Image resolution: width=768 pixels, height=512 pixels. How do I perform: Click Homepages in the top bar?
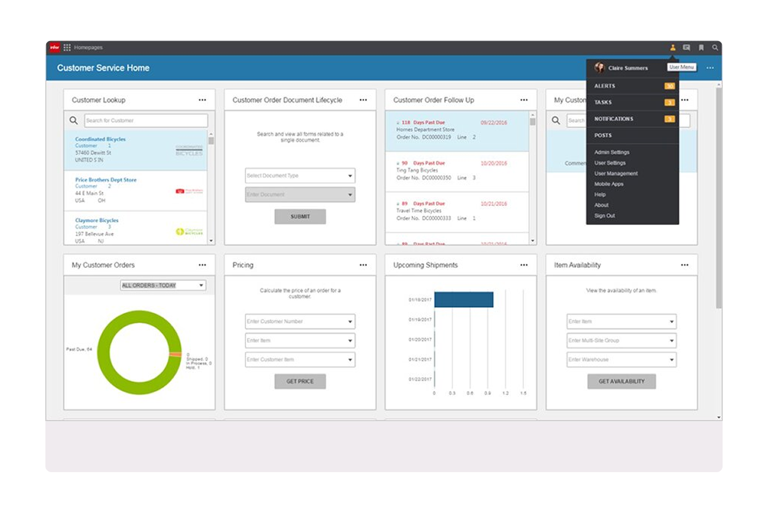click(x=88, y=47)
